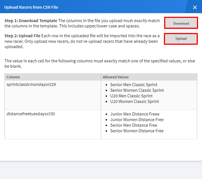The height and width of the screenshot is (179, 202).
Task: Click 'Senior Women Distance Free' value
Action: coord(137,131)
